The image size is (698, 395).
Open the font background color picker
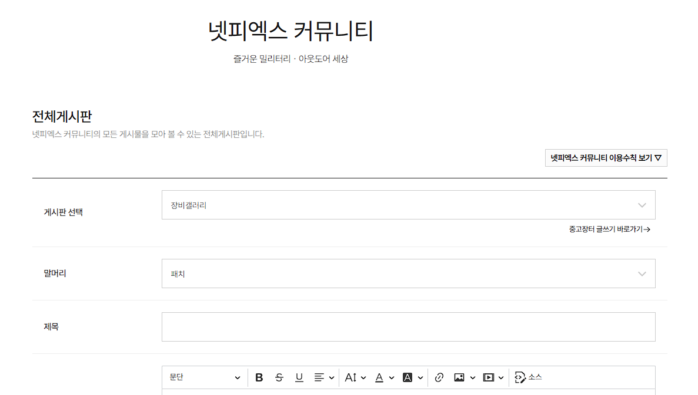click(x=412, y=377)
